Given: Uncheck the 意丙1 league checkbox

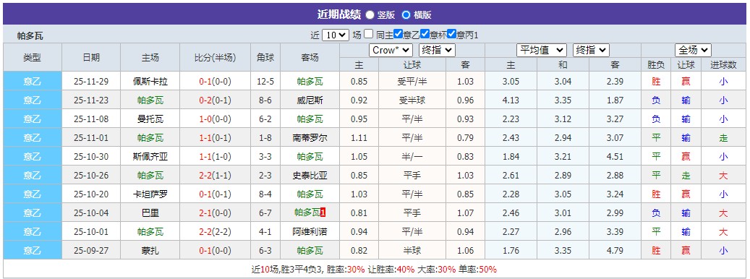Looking at the screenshot, I should pos(451,35).
